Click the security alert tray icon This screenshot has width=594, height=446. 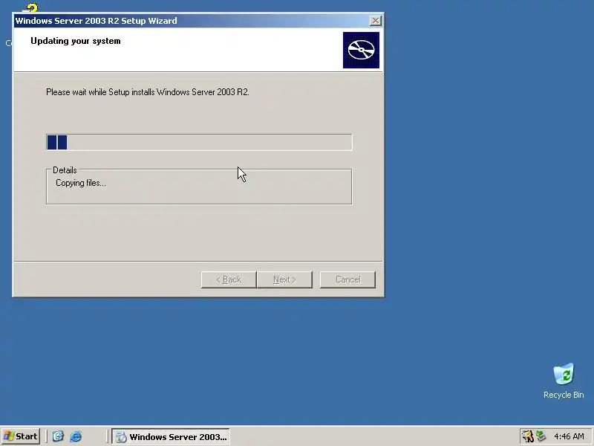tap(527, 436)
